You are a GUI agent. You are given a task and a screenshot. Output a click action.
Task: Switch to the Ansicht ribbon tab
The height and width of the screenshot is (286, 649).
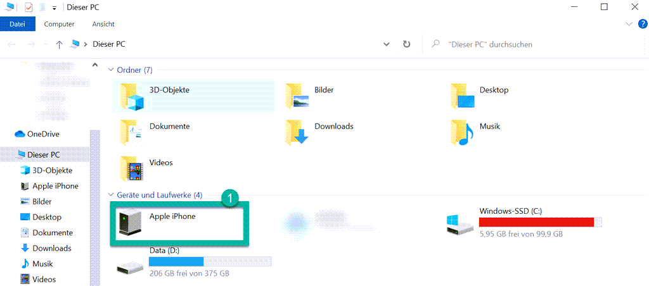coord(103,24)
